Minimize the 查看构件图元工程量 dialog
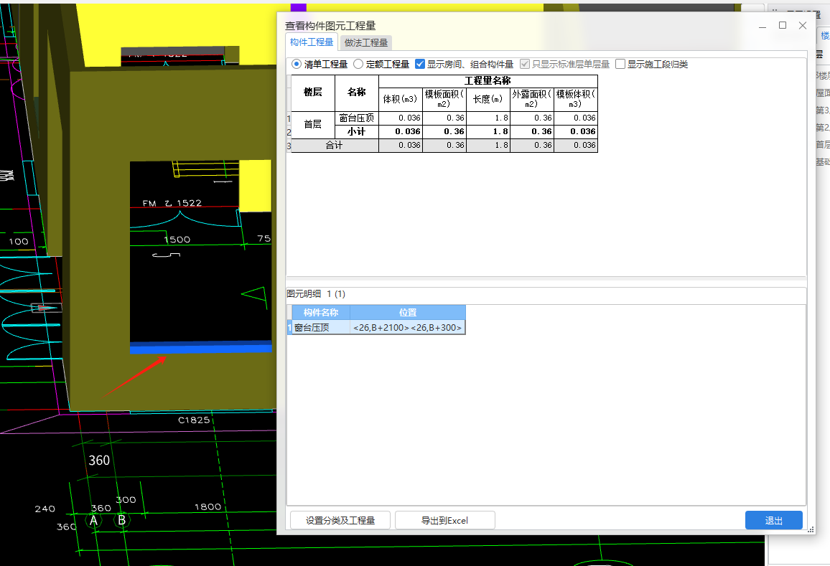Viewport: 830px width, 566px height. coord(763,25)
